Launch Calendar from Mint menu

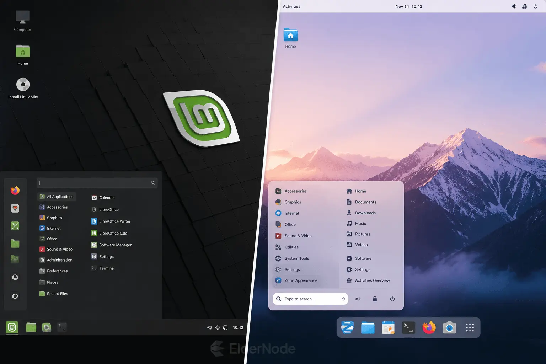click(x=103, y=198)
